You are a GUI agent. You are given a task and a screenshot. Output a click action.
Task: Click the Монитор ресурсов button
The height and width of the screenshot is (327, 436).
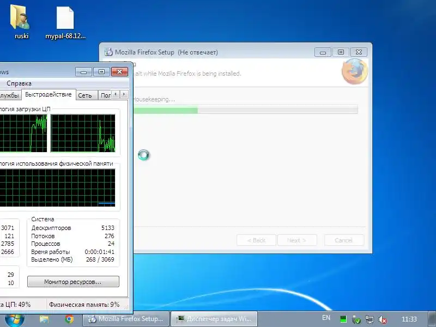[73, 282]
